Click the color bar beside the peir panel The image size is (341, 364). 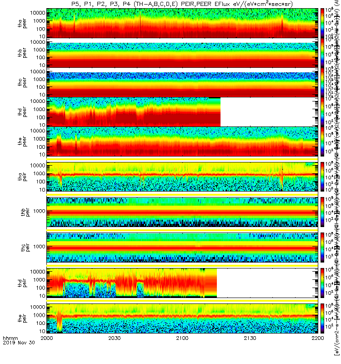pos(322,318)
